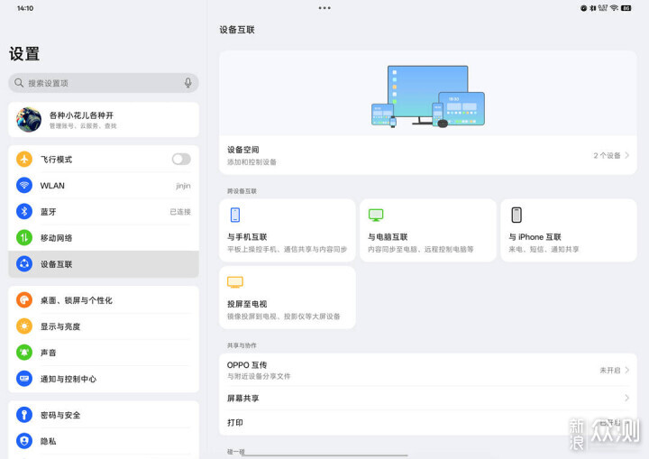Click the Bluetooth icon in sidebar
The width and height of the screenshot is (649, 459).
pos(24,211)
